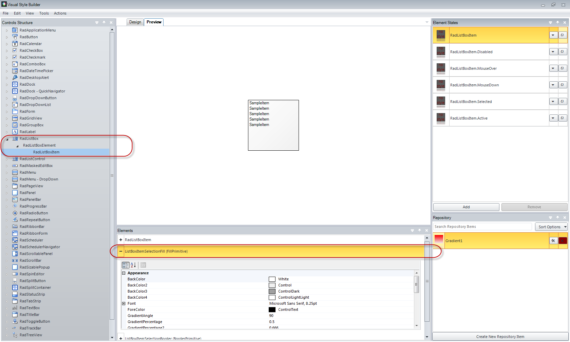Expand the RadButton tree node
The width and height of the screenshot is (570, 342).
point(7,37)
